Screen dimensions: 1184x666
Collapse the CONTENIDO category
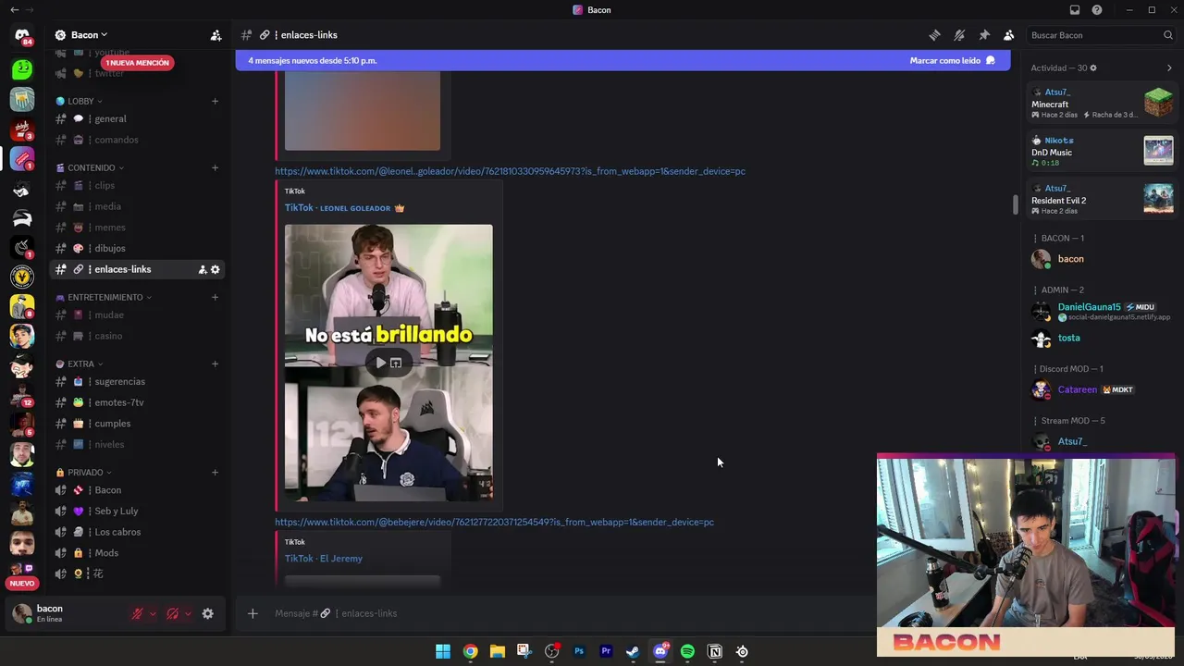coord(91,167)
